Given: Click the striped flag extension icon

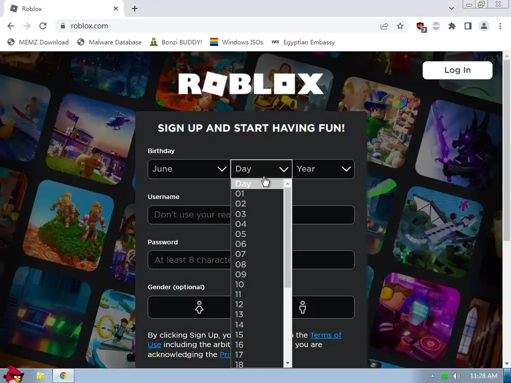Looking at the screenshot, I should point(436,26).
